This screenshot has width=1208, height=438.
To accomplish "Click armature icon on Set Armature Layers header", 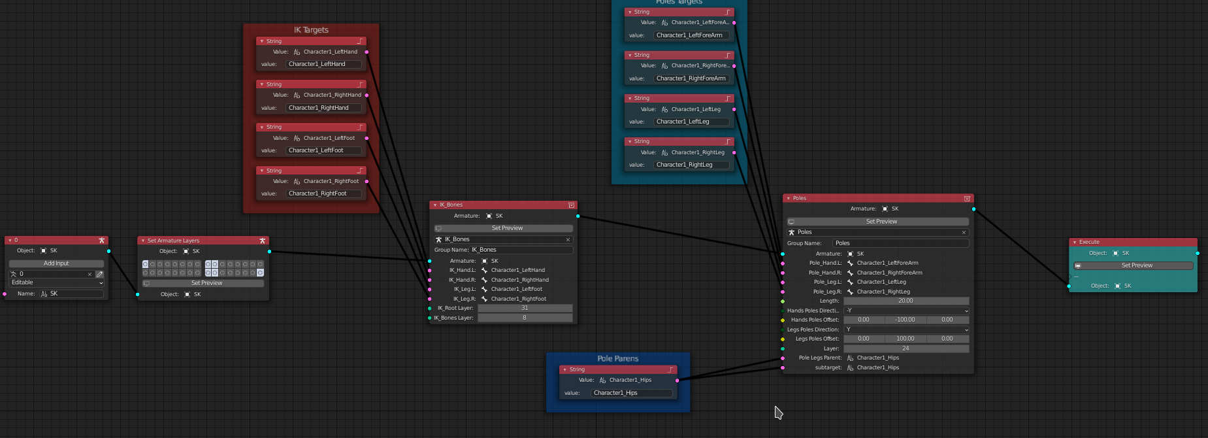I will pyautogui.click(x=263, y=241).
